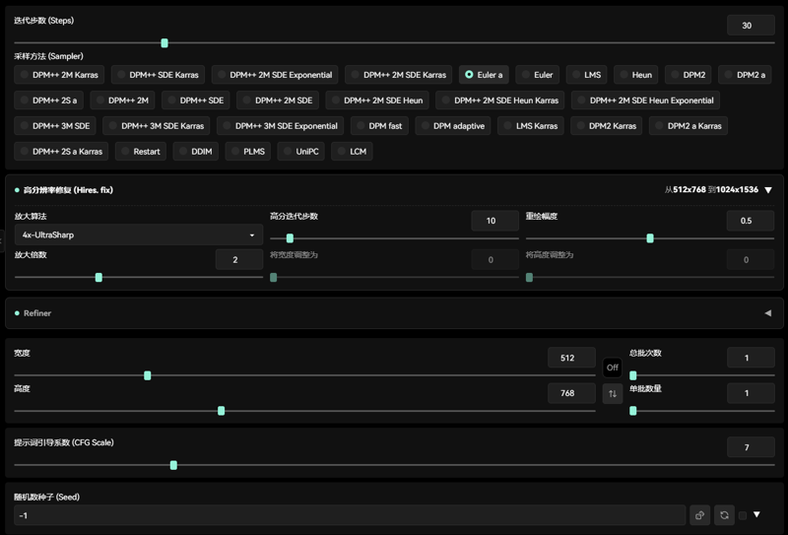Viewport: 788px width, 535px height.
Task: Click the width field showing 512
Action: click(571, 358)
